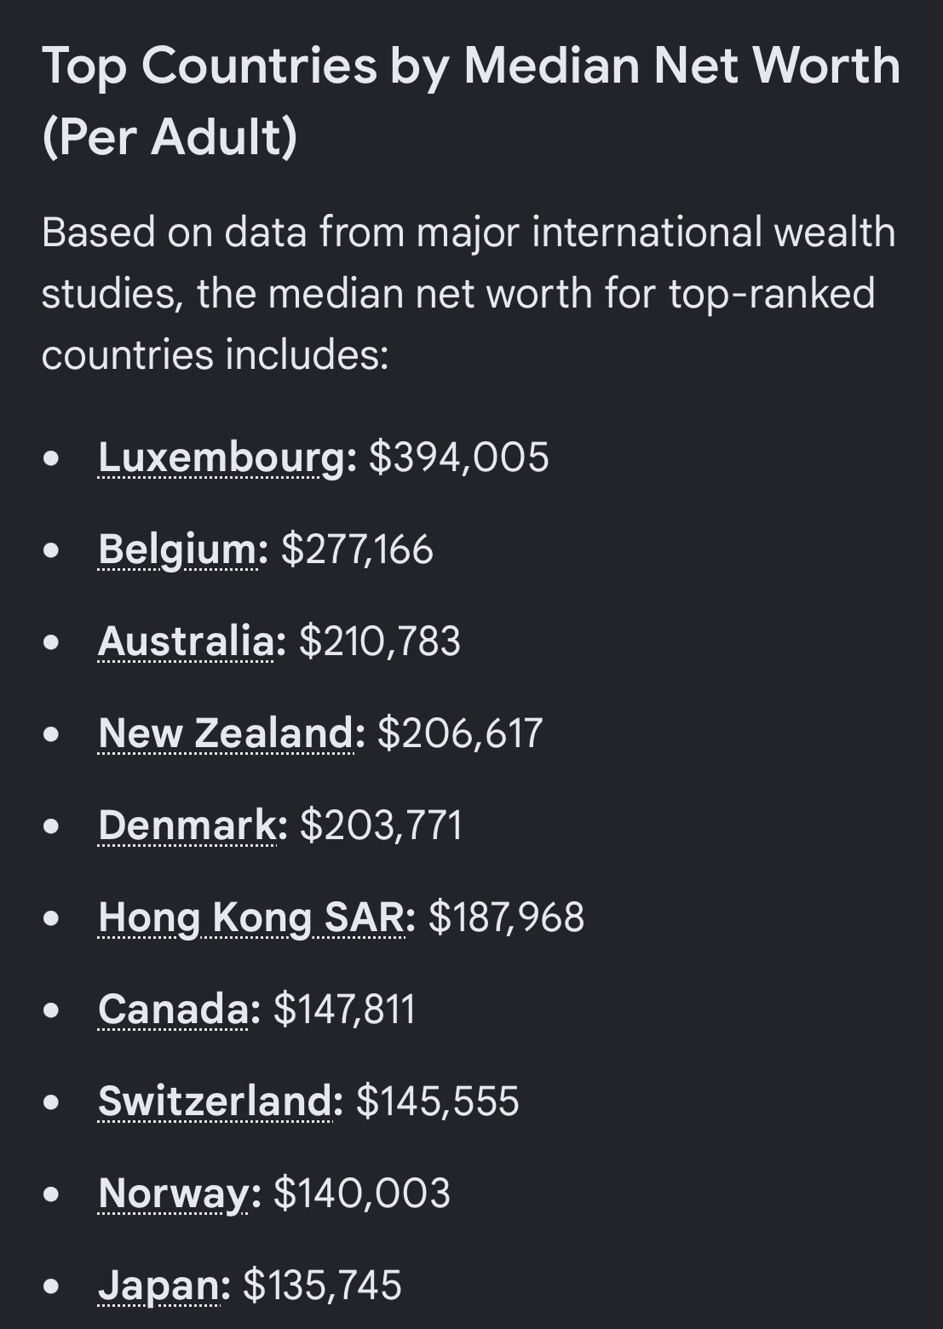Click the $210,783 Australia value
The image size is (943, 1329).
click(380, 641)
